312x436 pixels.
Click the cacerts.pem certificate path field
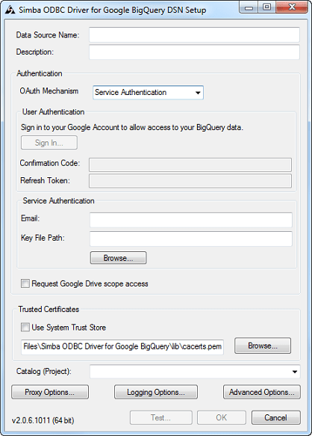(x=122, y=346)
